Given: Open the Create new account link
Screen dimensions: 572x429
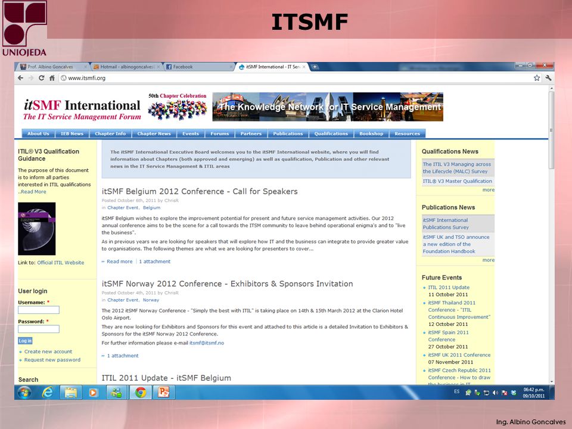Looking at the screenshot, I should (x=48, y=352).
